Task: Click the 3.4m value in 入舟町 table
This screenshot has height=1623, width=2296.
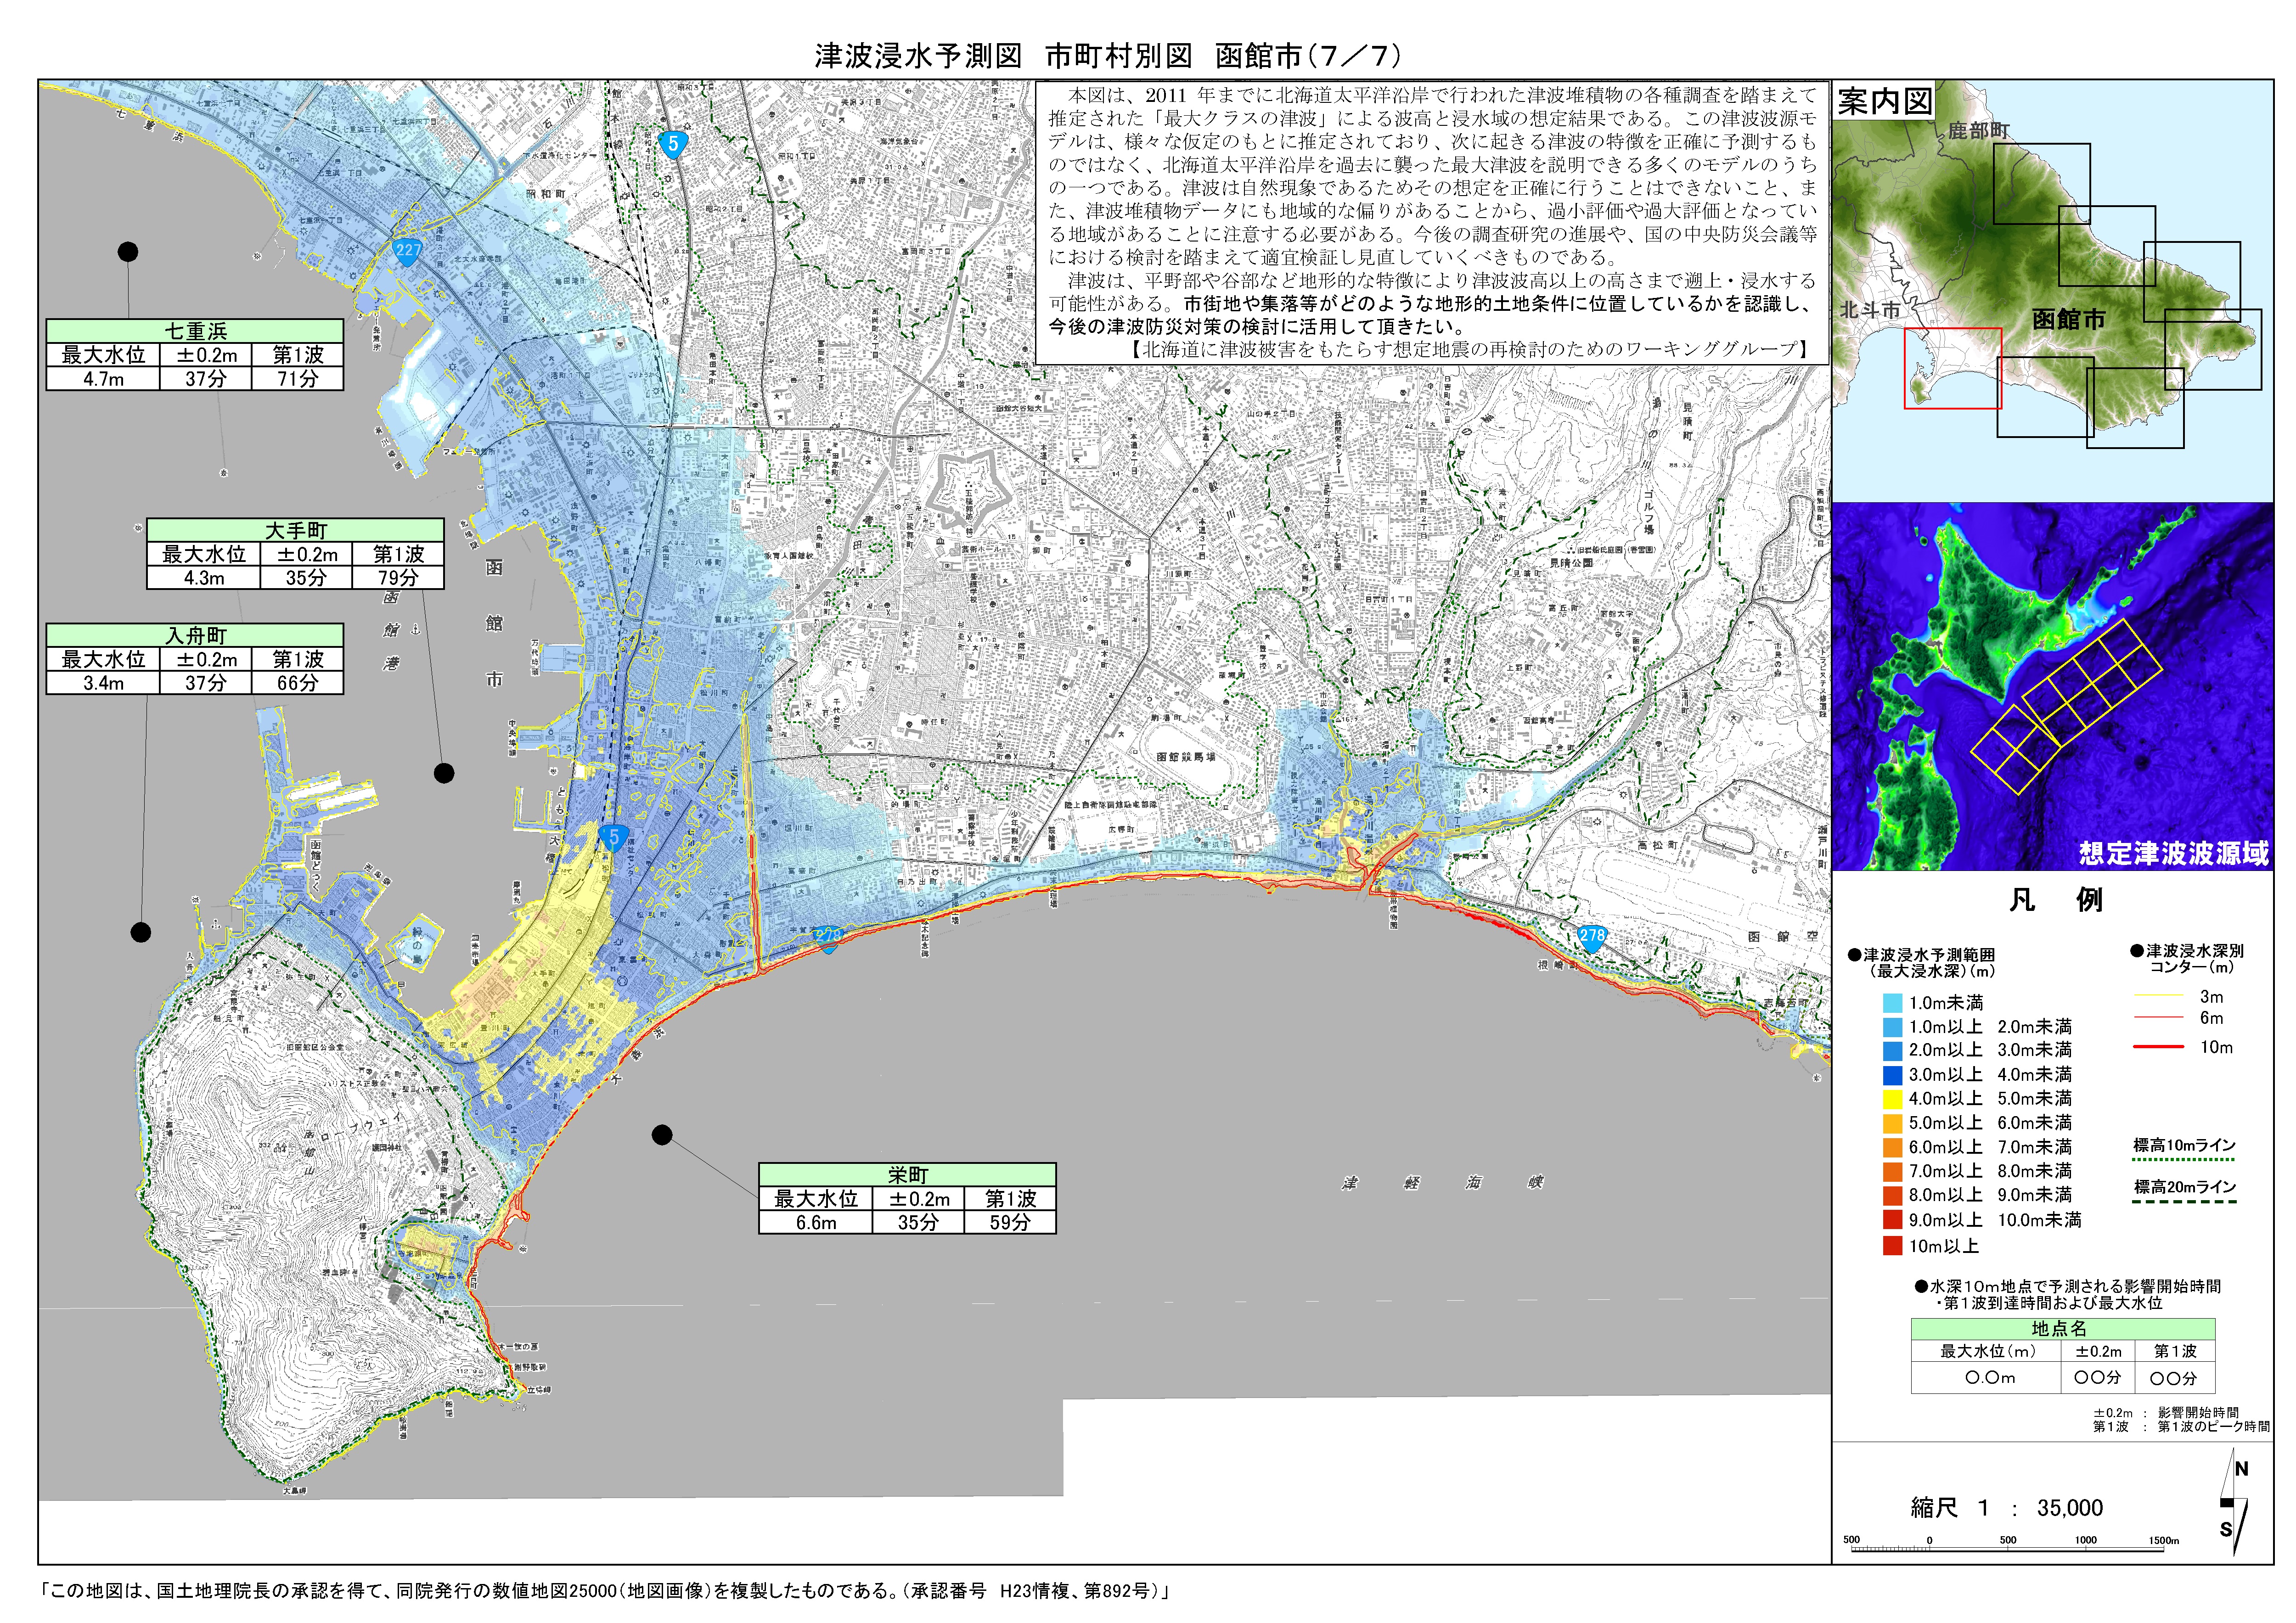Action: tap(103, 683)
